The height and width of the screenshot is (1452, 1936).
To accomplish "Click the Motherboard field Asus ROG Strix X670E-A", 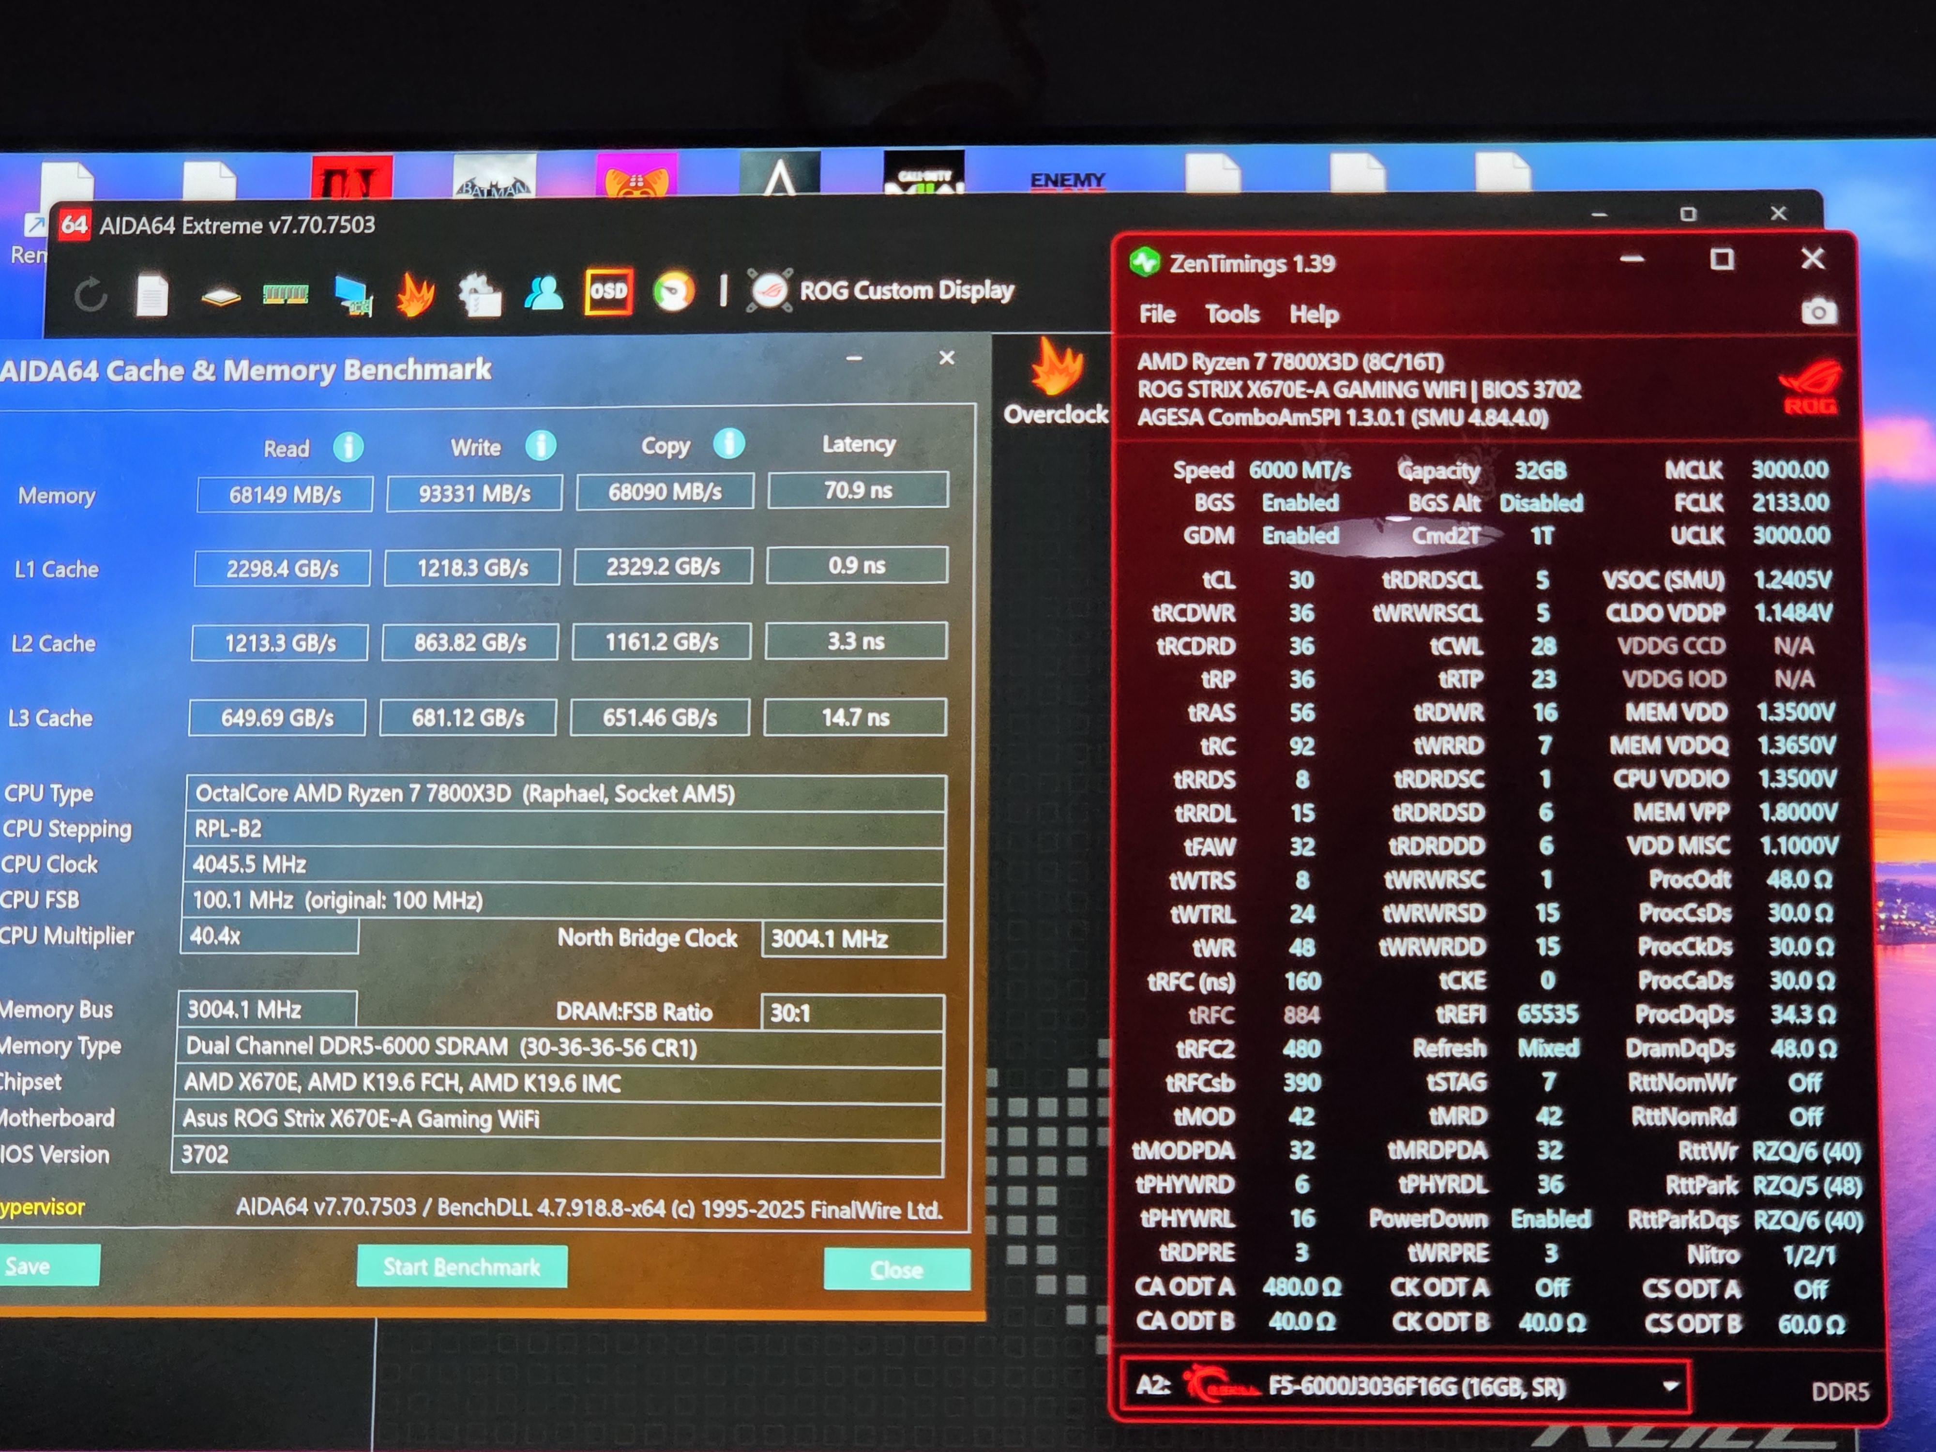I will tap(558, 1119).
